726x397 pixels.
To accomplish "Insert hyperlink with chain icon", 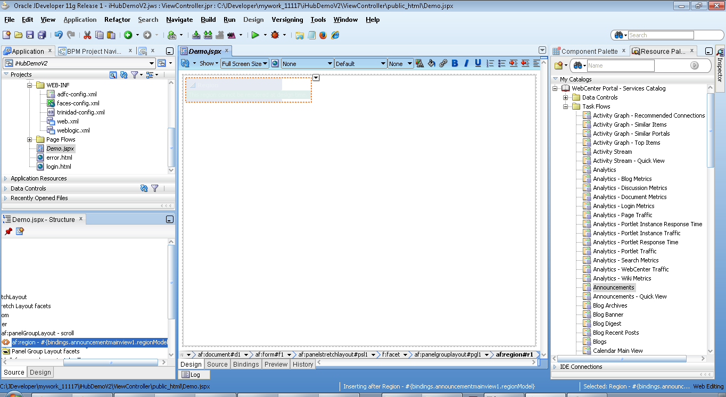I will point(443,63).
